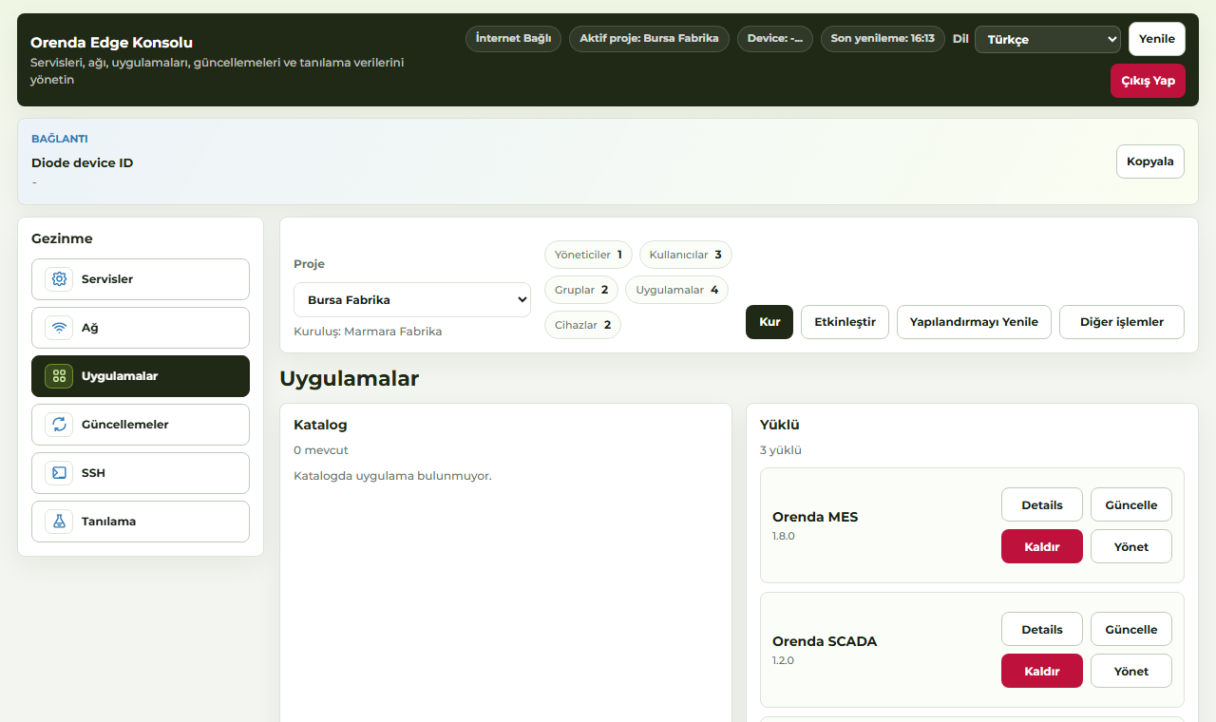1216x722 pixels.
Task: Click the Yenile button
Action: pos(1157,39)
